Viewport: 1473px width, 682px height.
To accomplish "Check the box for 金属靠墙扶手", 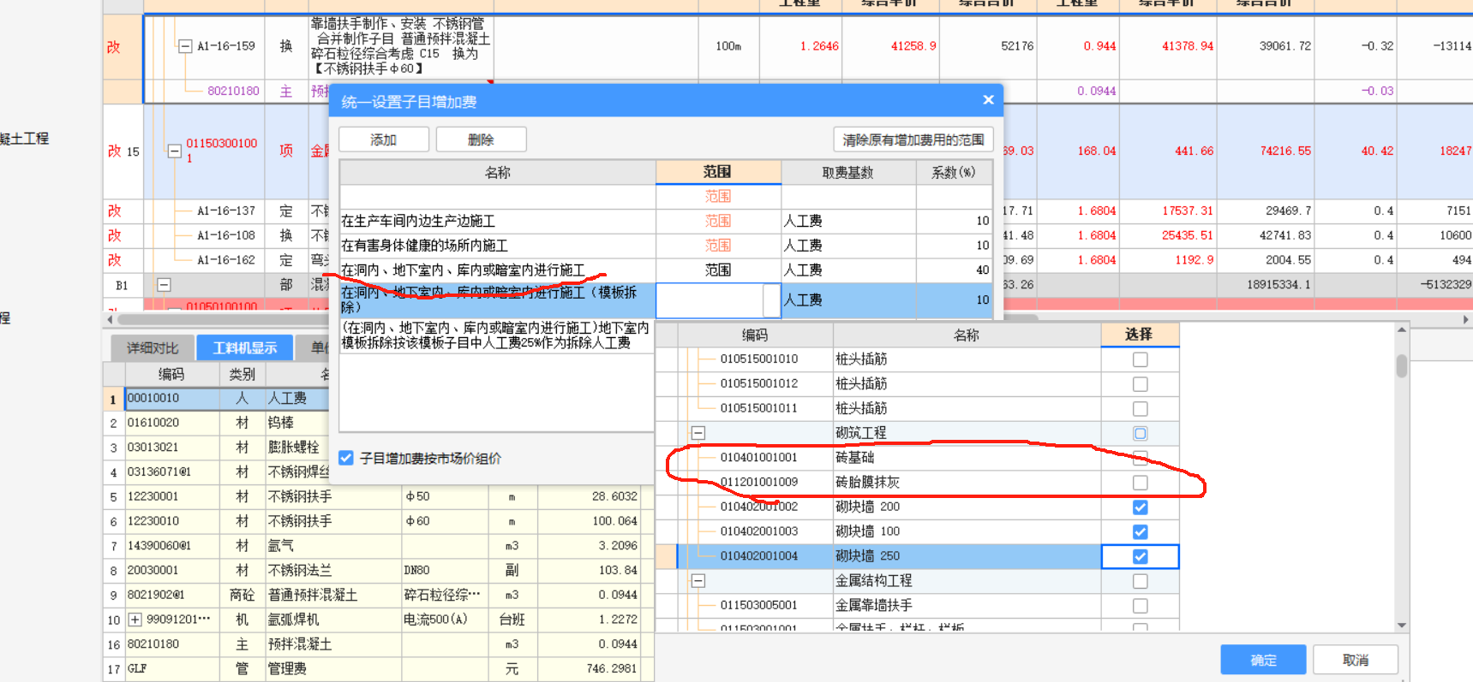I will coord(1140,606).
